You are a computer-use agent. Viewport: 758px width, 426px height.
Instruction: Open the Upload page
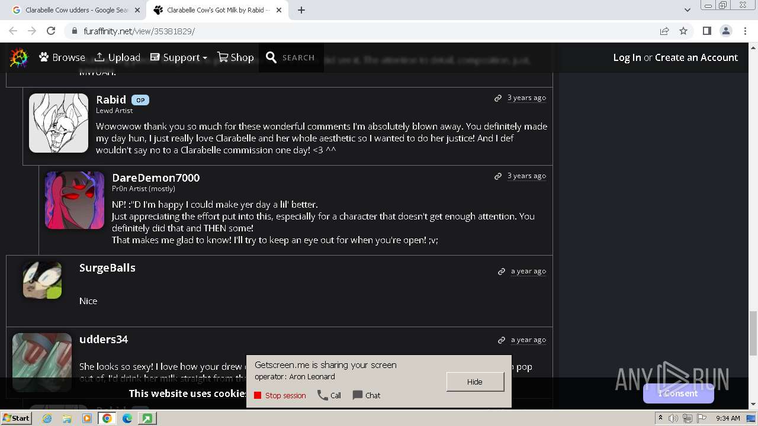pos(117,57)
